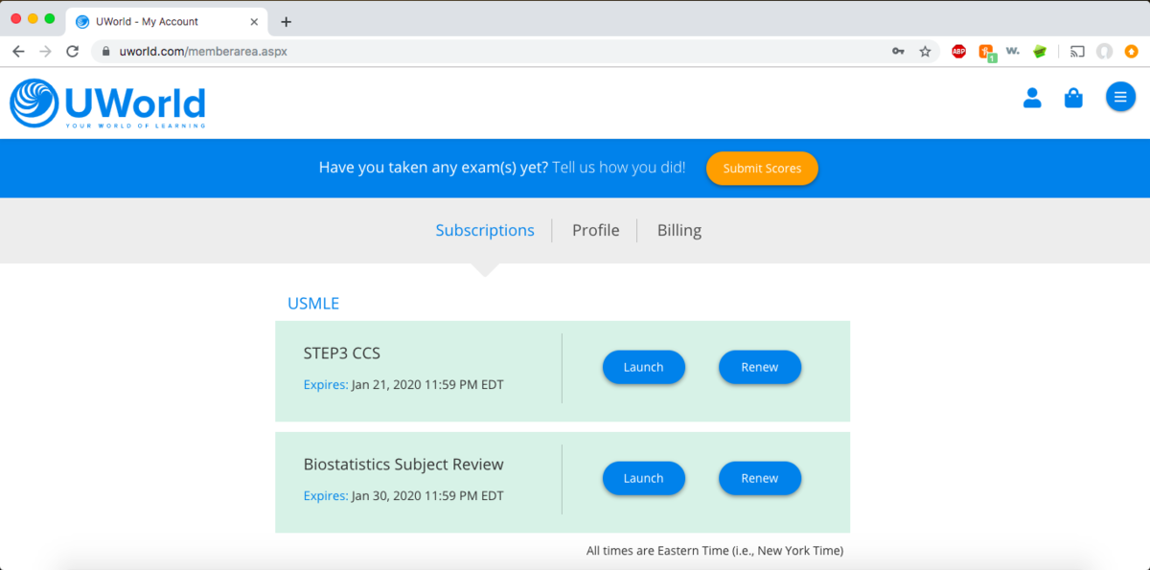Open the shopping bag cart icon
Image resolution: width=1150 pixels, height=570 pixels.
pyautogui.click(x=1073, y=98)
